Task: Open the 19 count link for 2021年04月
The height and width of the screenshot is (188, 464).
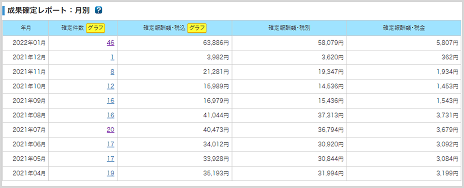Action: tap(110, 174)
